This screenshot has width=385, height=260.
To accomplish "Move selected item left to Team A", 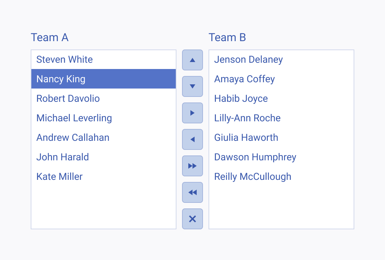I will [192, 139].
